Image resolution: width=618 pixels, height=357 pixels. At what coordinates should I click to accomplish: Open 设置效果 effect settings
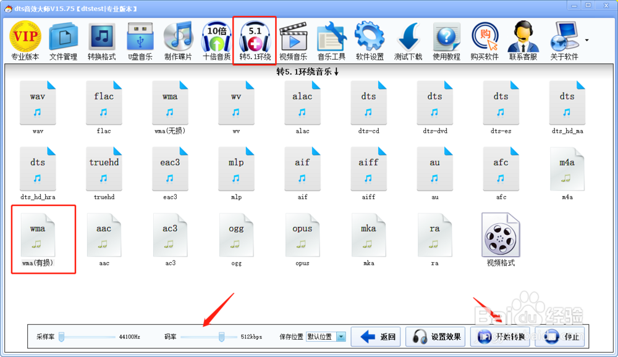click(x=435, y=337)
